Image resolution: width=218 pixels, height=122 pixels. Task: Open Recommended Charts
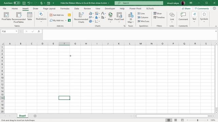click(81, 18)
